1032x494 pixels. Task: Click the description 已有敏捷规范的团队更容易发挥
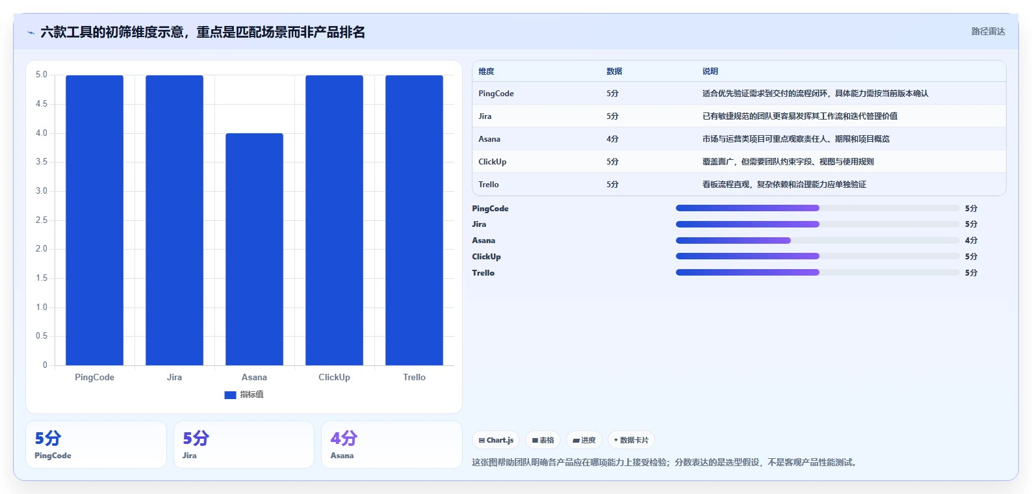tap(799, 116)
